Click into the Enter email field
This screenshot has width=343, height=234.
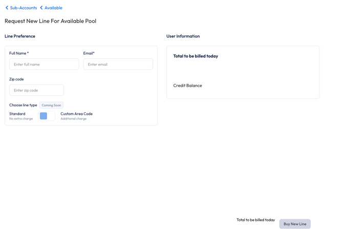pyautogui.click(x=118, y=64)
